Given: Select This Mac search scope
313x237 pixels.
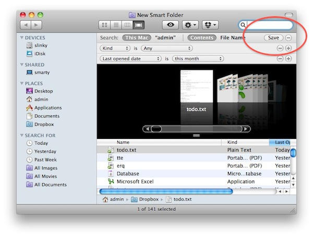Looking at the screenshot, I should pyautogui.click(x=136, y=38).
